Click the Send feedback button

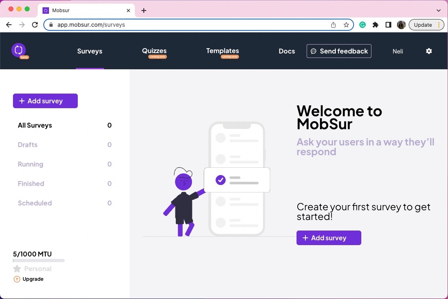[339, 51]
